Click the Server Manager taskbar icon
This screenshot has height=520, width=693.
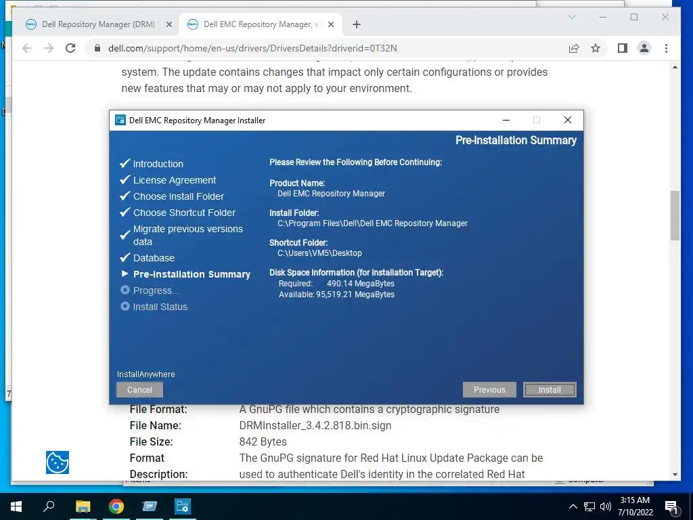click(x=150, y=506)
